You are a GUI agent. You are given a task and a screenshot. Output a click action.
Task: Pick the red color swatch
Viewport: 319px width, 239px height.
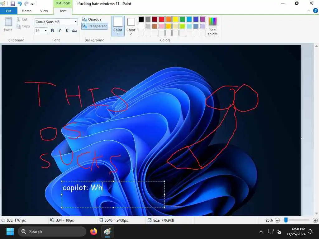(x=162, y=19)
